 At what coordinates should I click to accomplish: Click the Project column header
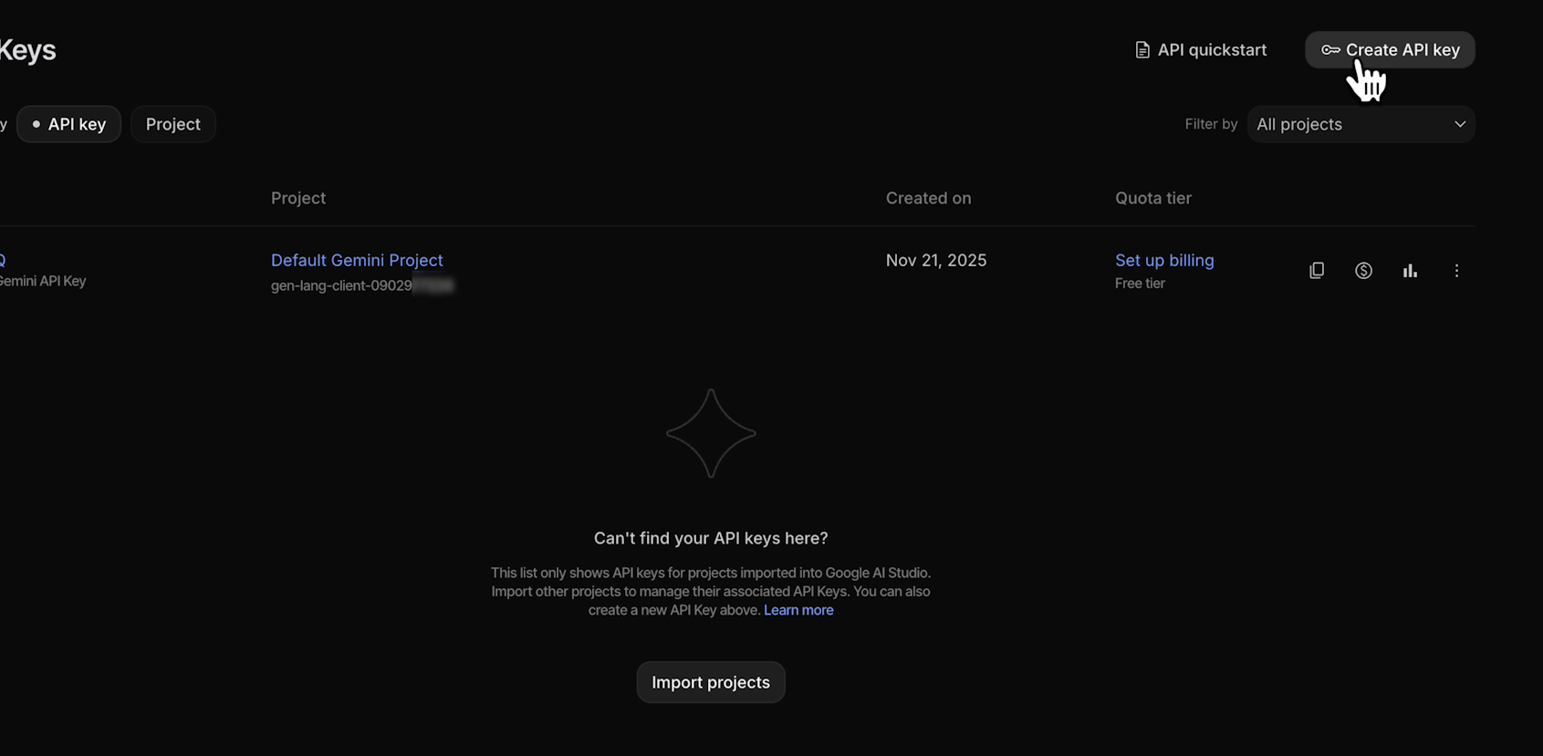pyautogui.click(x=298, y=198)
